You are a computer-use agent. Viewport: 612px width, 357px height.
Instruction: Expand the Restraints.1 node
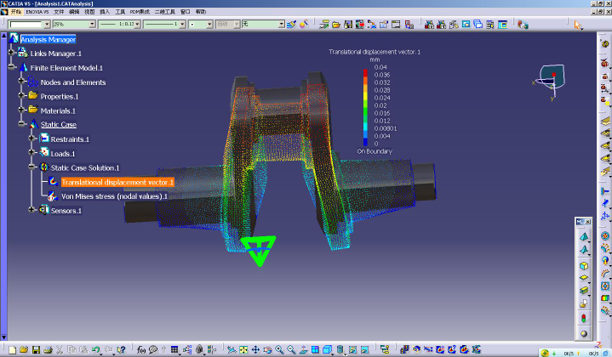(32, 138)
